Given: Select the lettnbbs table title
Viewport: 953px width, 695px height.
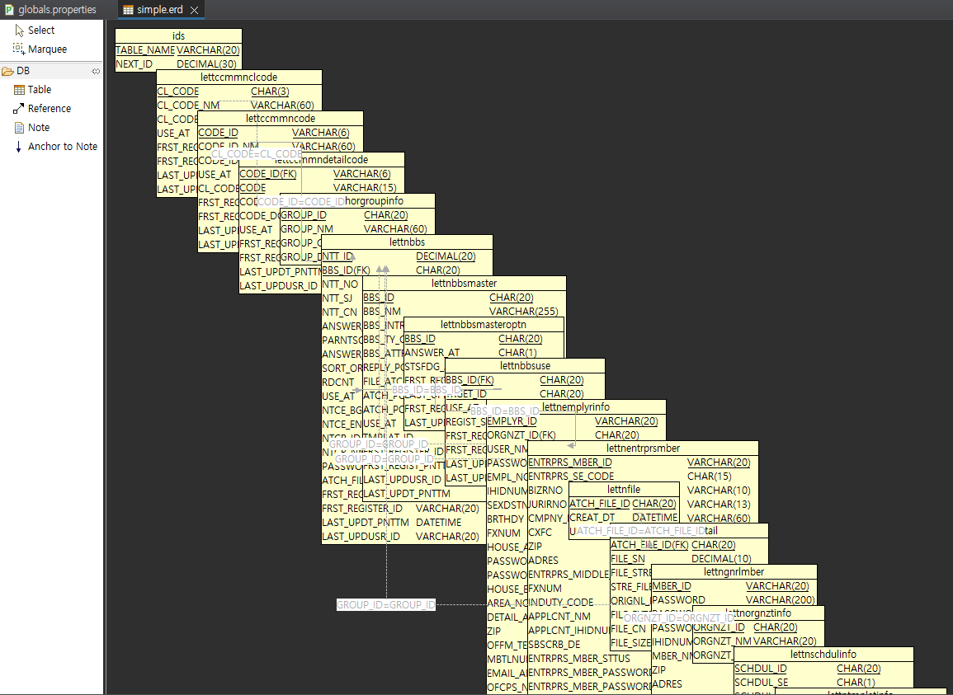Looking at the screenshot, I should click(x=407, y=242).
